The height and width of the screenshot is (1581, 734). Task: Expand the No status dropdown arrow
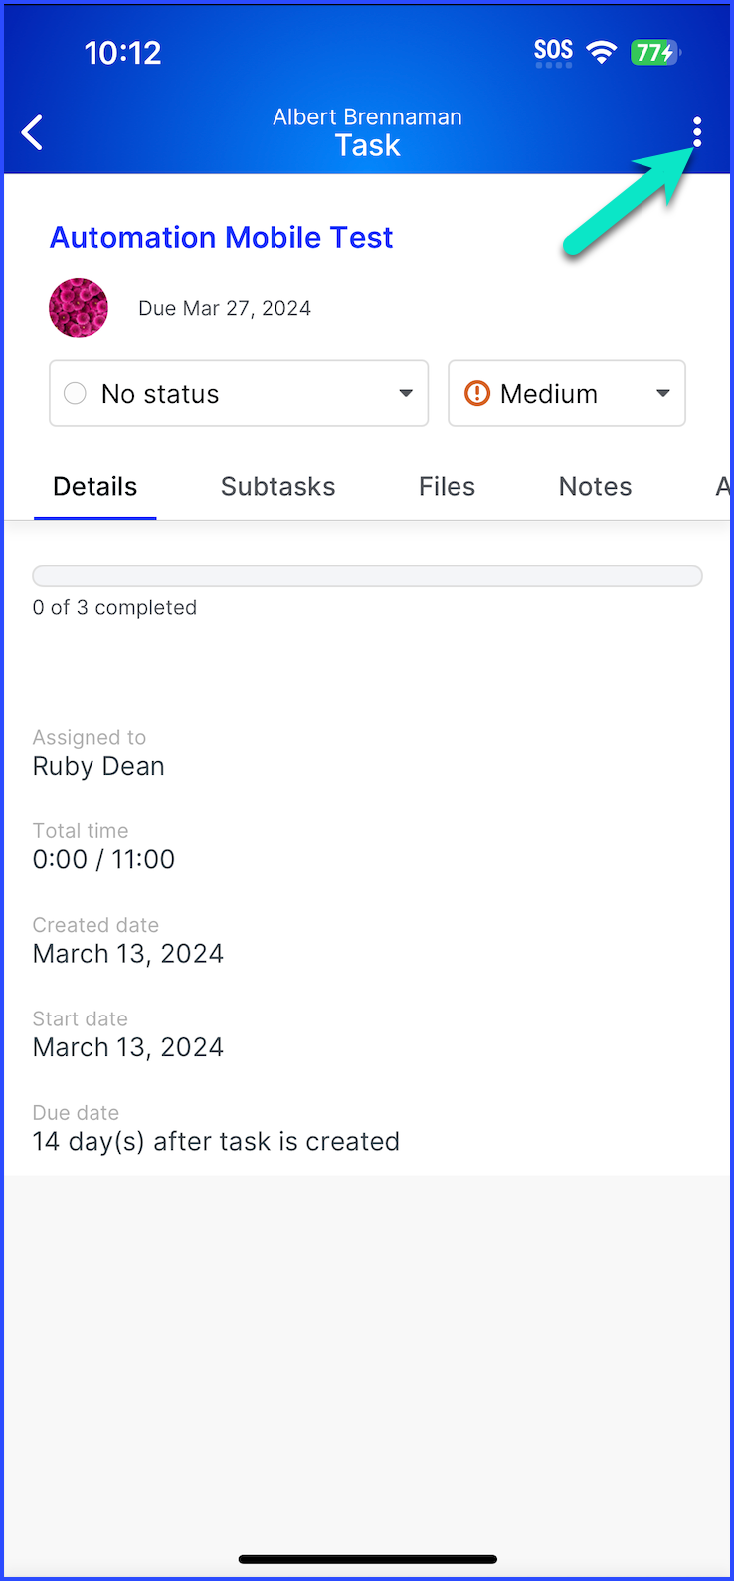(x=406, y=394)
